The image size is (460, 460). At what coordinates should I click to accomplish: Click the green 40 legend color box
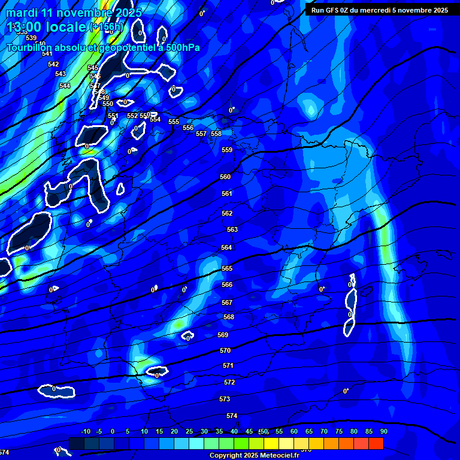(226, 443)
